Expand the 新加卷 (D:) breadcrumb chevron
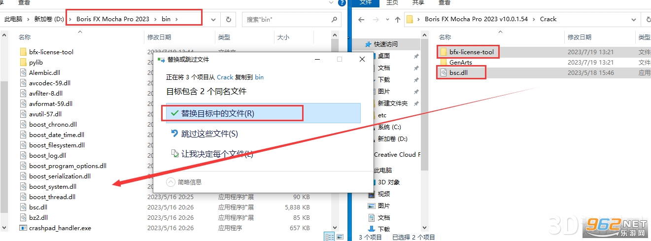 coord(70,19)
